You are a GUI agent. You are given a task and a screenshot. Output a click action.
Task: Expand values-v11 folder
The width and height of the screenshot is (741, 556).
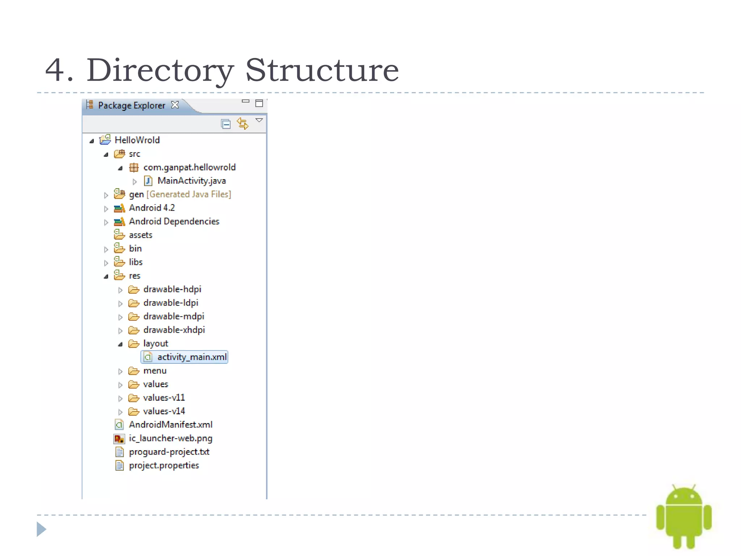tap(120, 399)
